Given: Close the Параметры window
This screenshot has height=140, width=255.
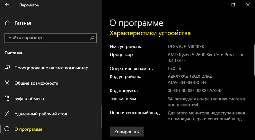Looking at the screenshot, I should pos(248,5).
